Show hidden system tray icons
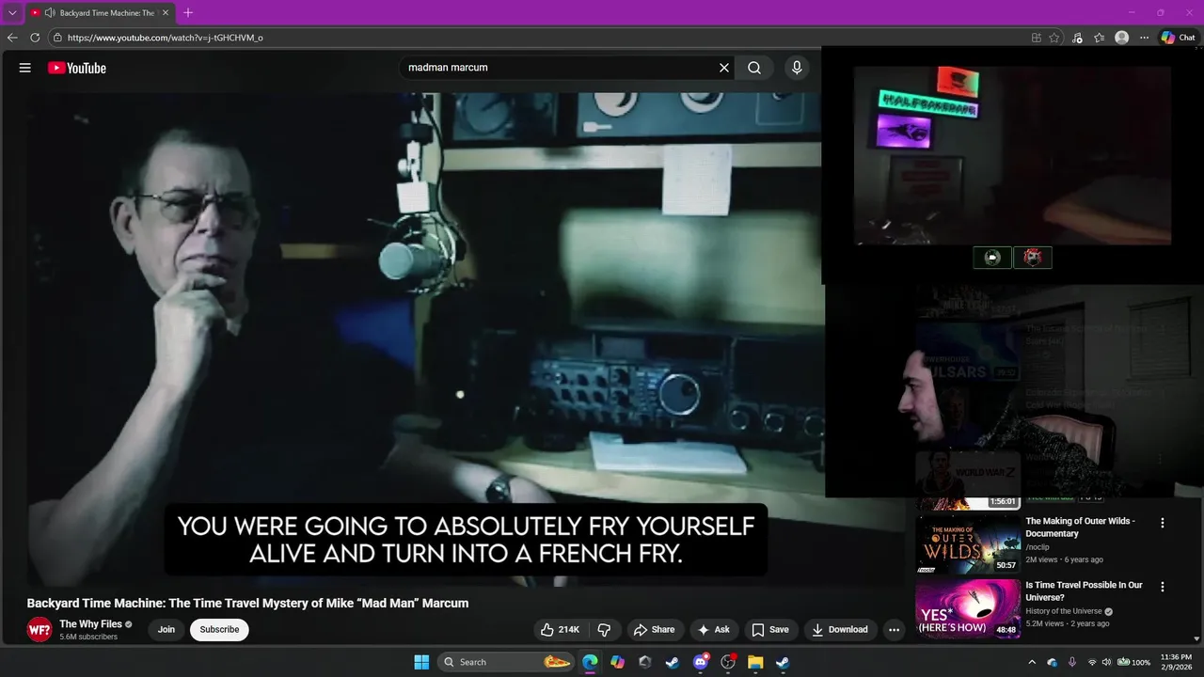 1032,662
